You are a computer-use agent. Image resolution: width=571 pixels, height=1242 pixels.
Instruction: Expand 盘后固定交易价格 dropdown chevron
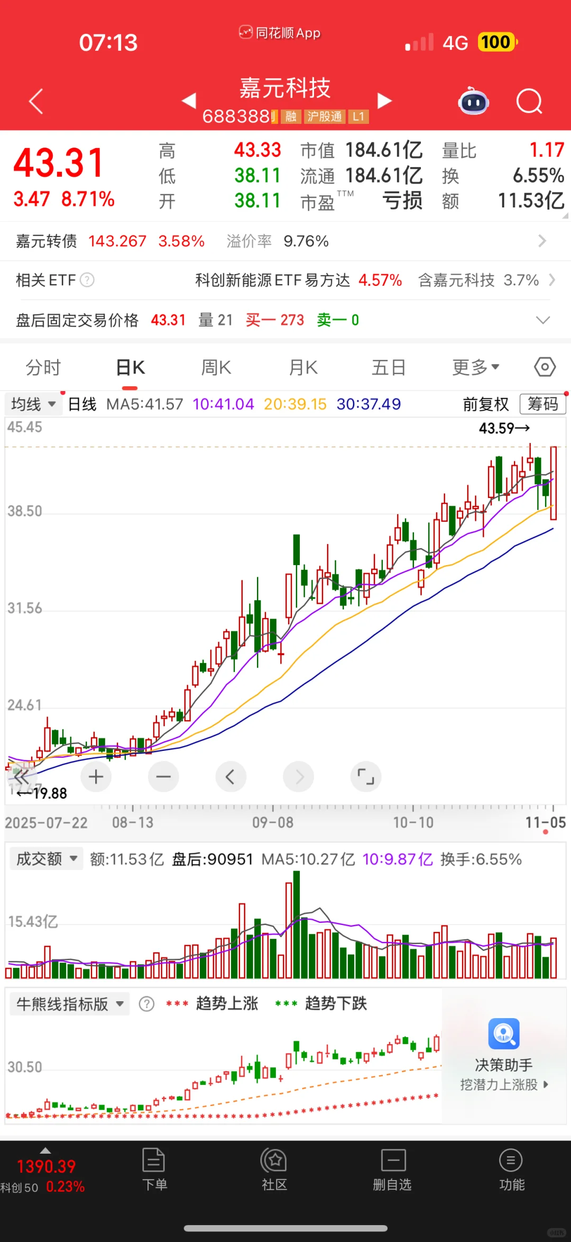coord(543,320)
